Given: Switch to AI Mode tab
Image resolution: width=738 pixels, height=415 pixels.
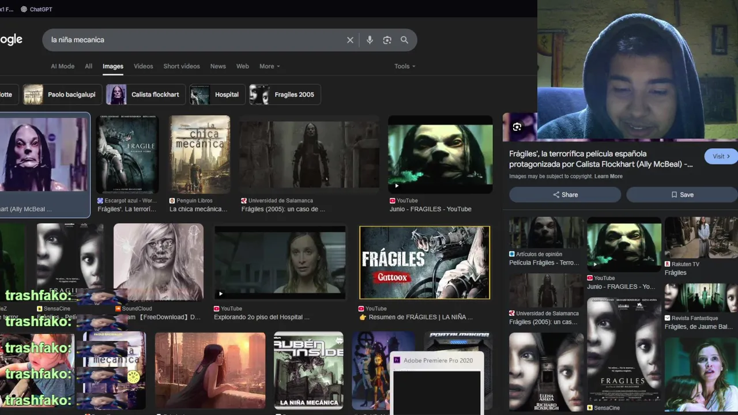Looking at the screenshot, I should pos(62,66).
